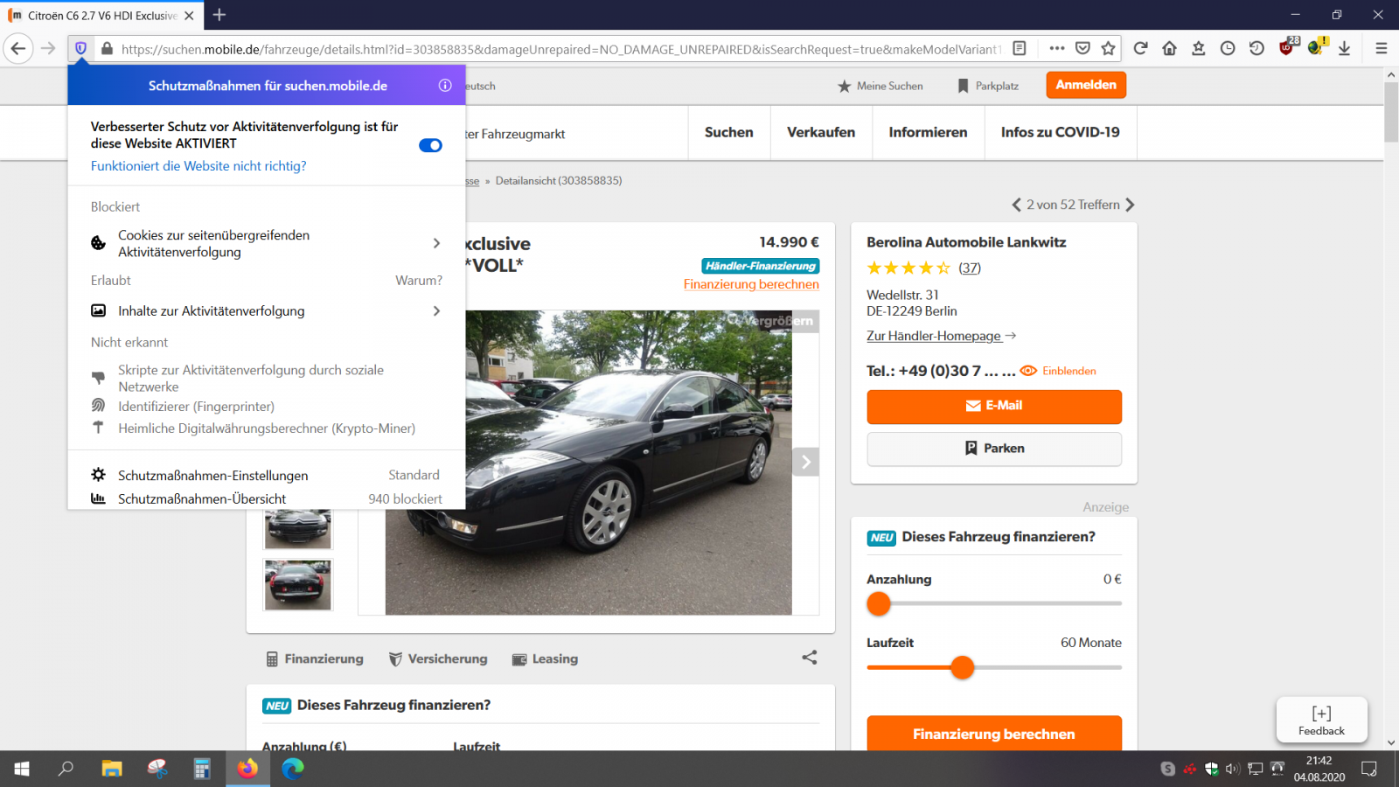
Task: Go to previous search result arrow
Action: (1016, 205)
